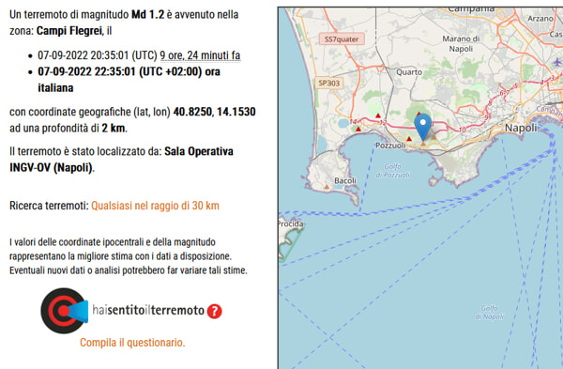Select the orange triangle station near Bacoli
The height and width of the screenshot is (369, 563).
327,187
